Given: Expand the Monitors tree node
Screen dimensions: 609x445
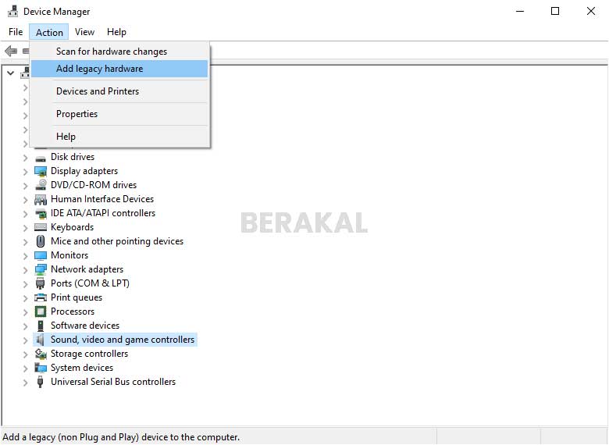Looking at the screenshot, I should click(26, 255).
